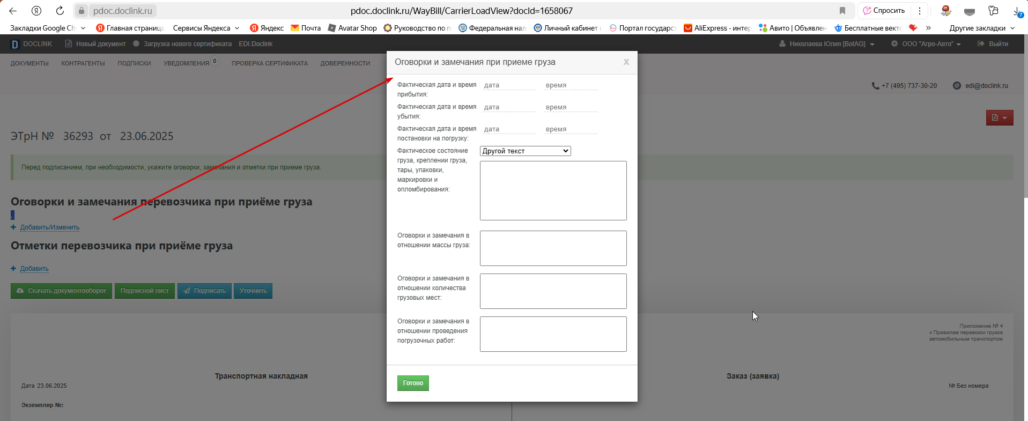Open the Почта mail bookmark
Image resolution: width=1028 pixels, height=421 pixels.
point(306,28)
